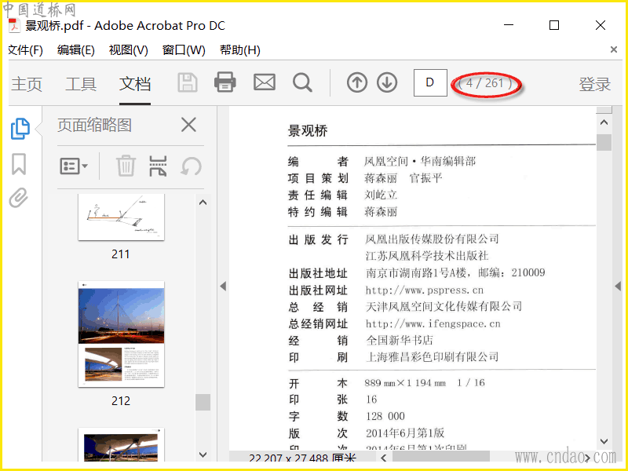Collapse the left navigation pane arrow
628x471 pixels.
click(x=223, y=286)
